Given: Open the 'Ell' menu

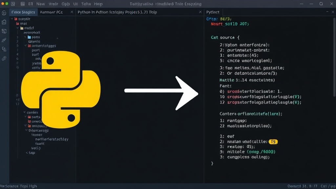Looking at the screenshot, I should coord(31,4).
